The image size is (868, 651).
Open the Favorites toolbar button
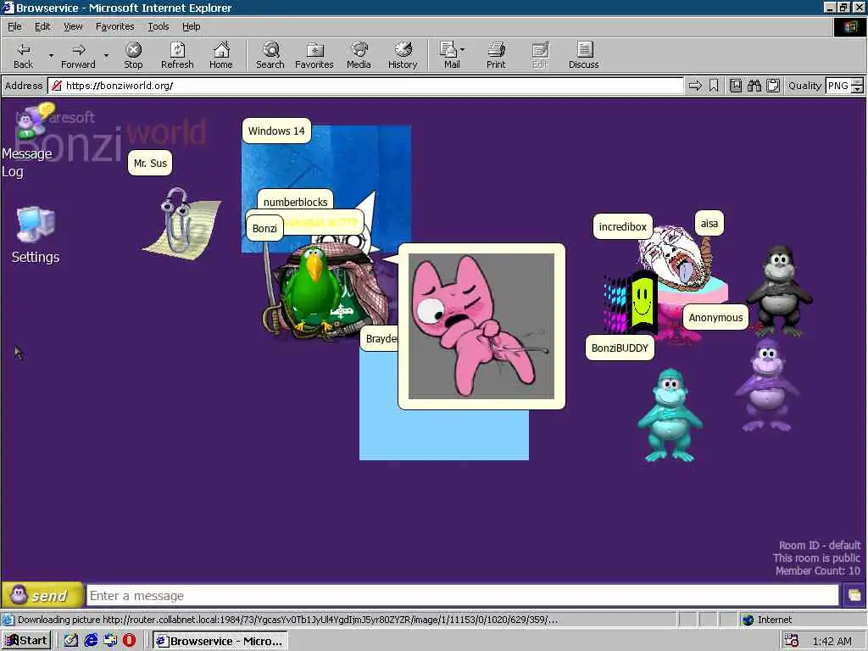(x=314, y=55)
